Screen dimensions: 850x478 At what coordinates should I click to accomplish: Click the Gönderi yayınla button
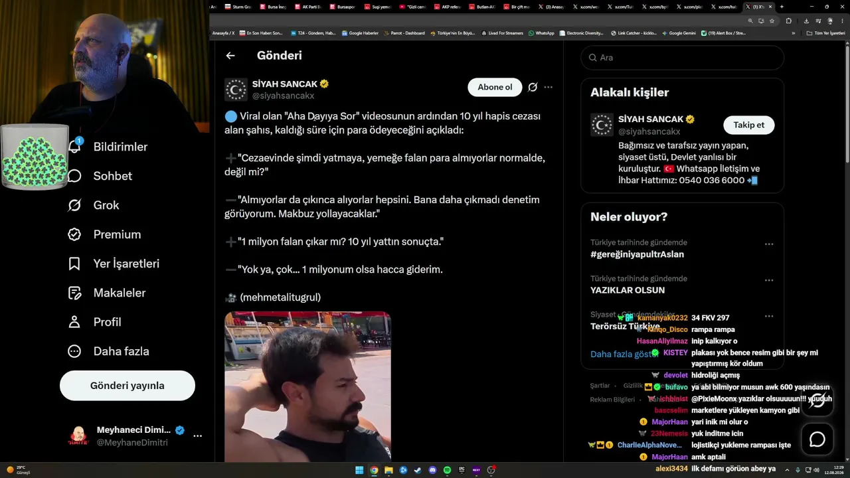point(127,386)
